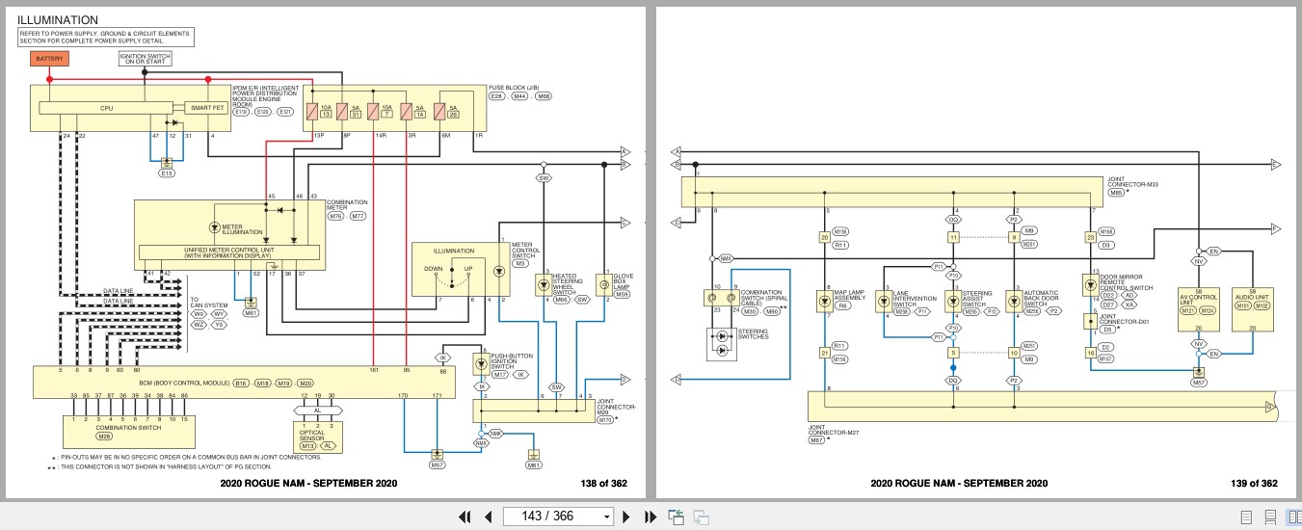
Task: Open the page number dropdown arrow
Action: click(x=606, y=517)
